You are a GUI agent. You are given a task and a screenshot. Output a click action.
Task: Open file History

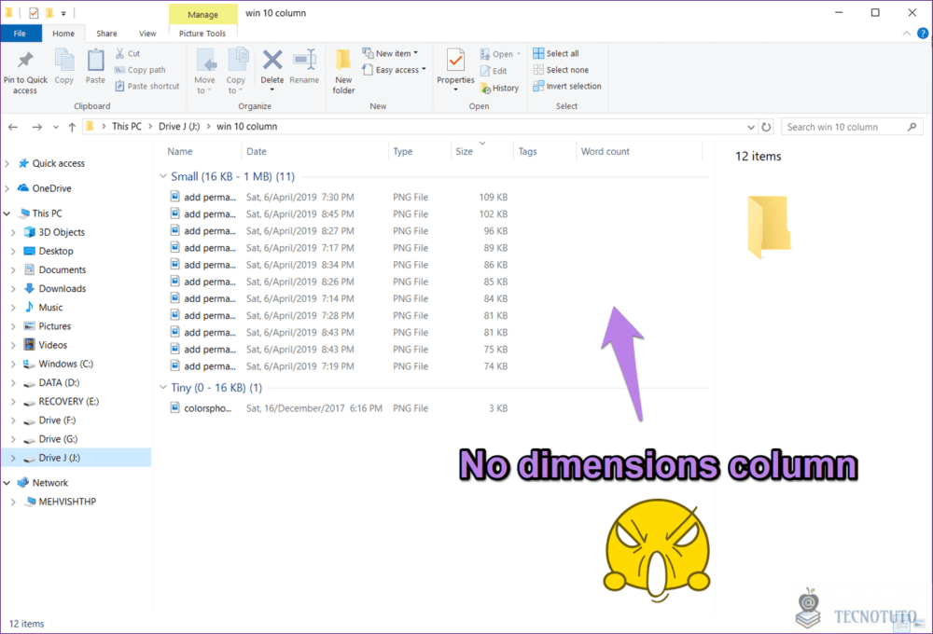(499, 88)
